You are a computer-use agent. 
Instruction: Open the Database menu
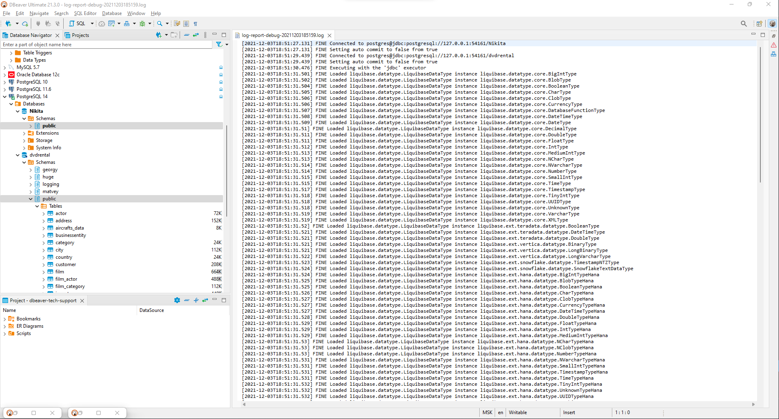coord(112,13)
